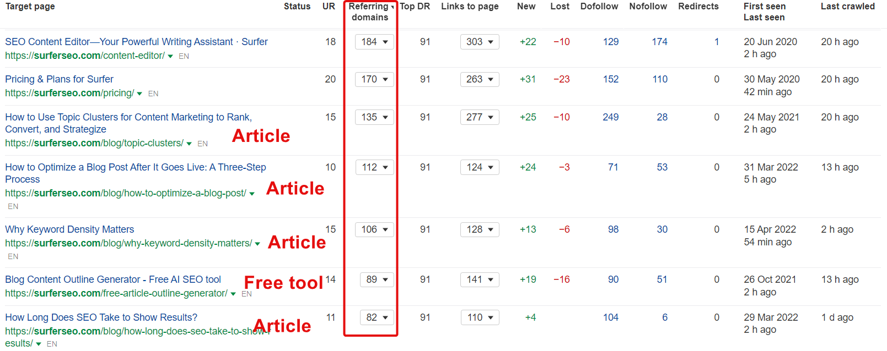Expand caret next to how-to-optimize-a-blog-post URL
Image resolution: width=887 pixels, height=351 pixels.
click(252, 194)
